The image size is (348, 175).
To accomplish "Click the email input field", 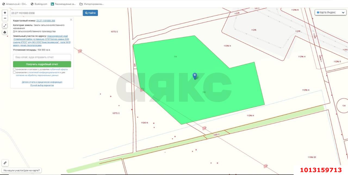I will (42, 57).
